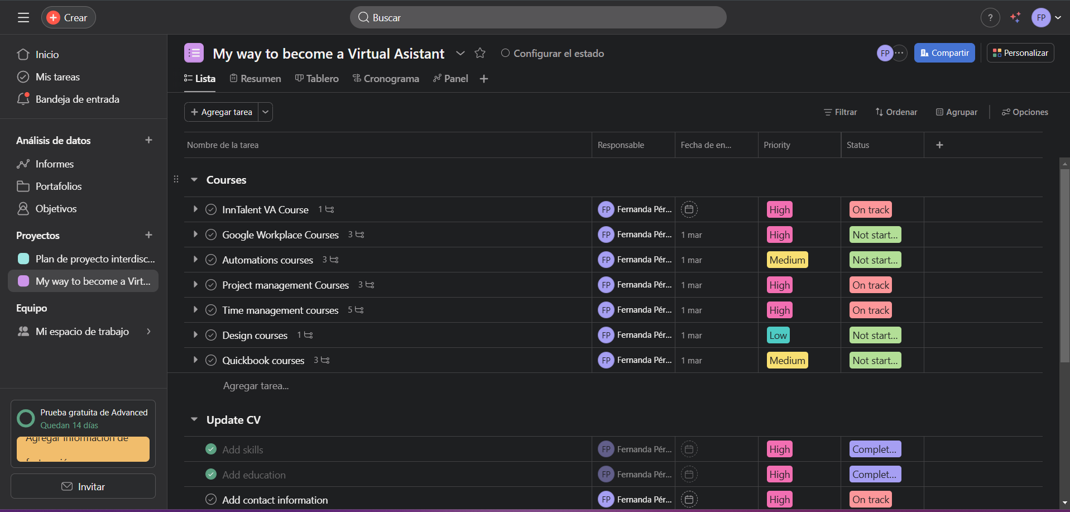Collapse the Courses section
Screen dimensions: 1070x512
[x=194, y=180]
